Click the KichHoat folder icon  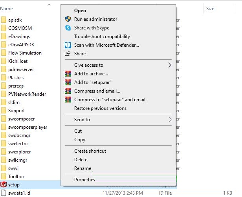coord(4,61)
